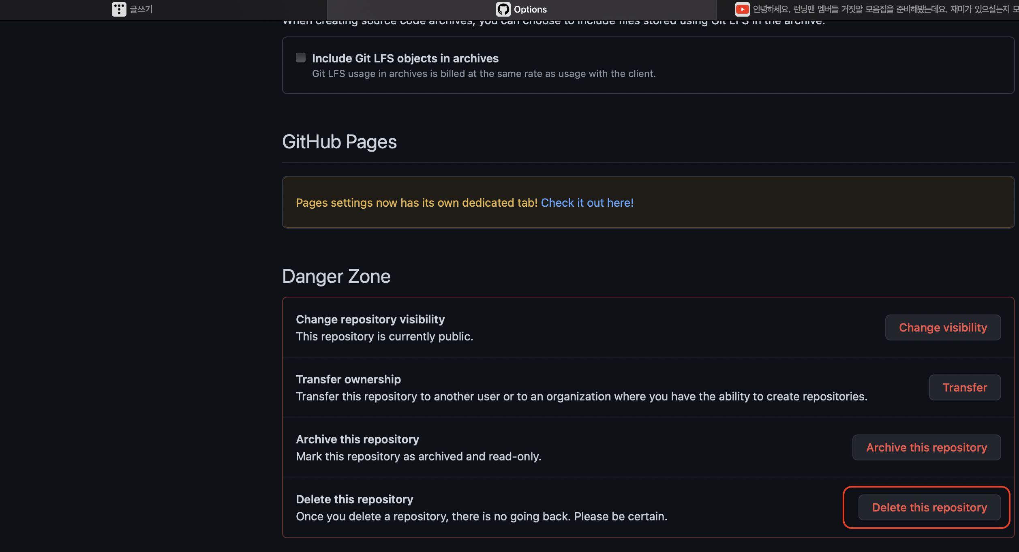Click the YouTube icon in browser tab
Screen dimensions: 1019x552
742,9
